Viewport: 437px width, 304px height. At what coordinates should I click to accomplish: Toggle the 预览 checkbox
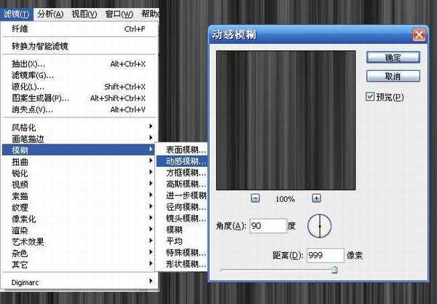pos(371,97)
